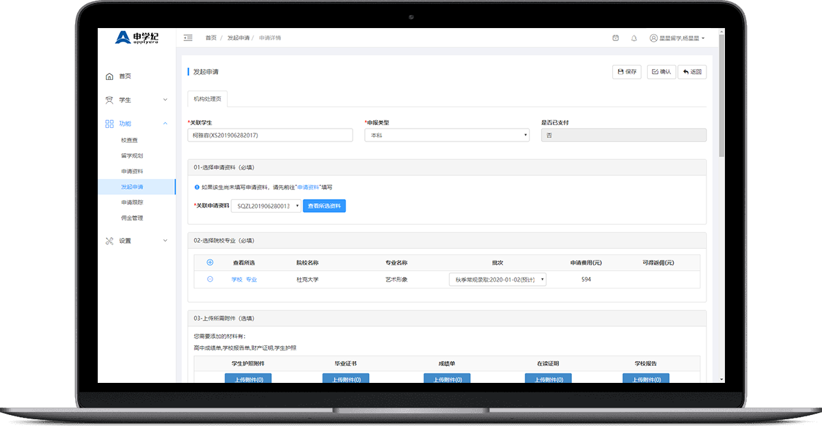Collapse the 功能 sidebar menu chevron
822x426 pixels.
tap(165, 124)
